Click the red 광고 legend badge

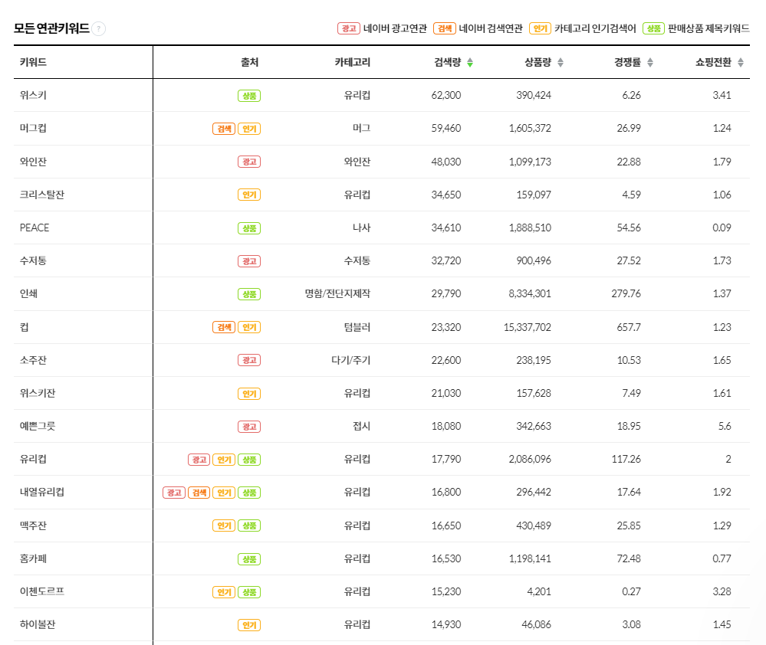click(x=349, y=29)
